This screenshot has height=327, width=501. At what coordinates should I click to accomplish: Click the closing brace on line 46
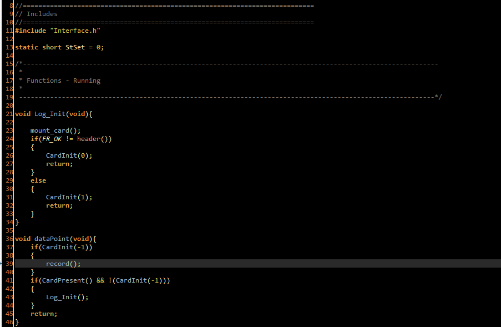[x=17, y=322]
